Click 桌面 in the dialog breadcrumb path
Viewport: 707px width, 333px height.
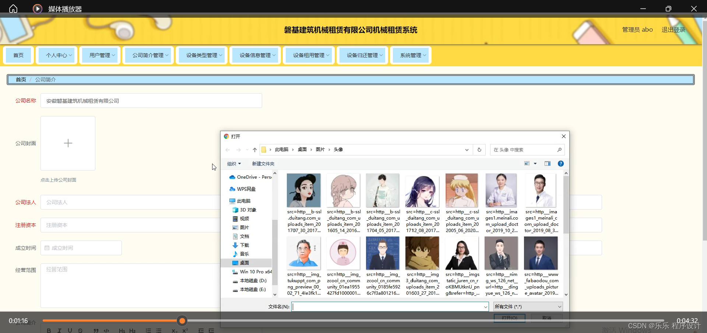click(x=302, y=150)
